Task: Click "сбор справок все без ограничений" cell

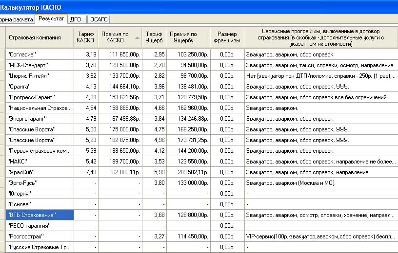Action: (321, 97)
